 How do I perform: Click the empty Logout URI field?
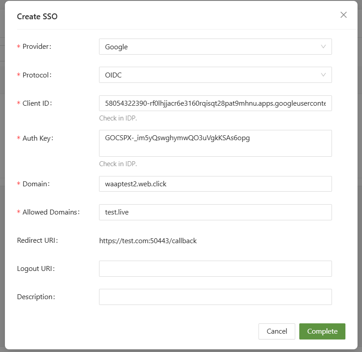215,269
